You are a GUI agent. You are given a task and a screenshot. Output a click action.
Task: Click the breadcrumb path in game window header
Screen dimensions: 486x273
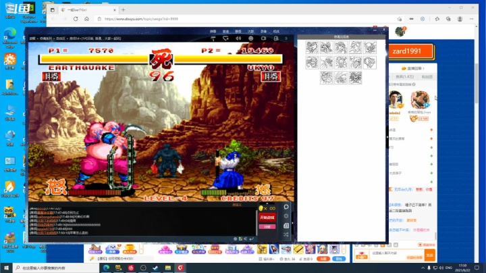tap(75, 39)
